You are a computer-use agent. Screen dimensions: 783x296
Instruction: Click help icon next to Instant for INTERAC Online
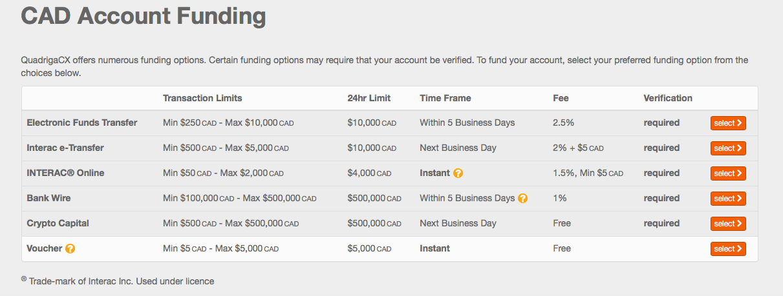(458, 173)
